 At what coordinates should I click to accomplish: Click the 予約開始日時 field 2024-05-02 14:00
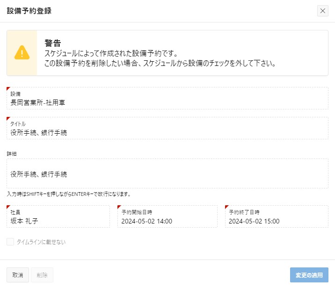[167, 216]
